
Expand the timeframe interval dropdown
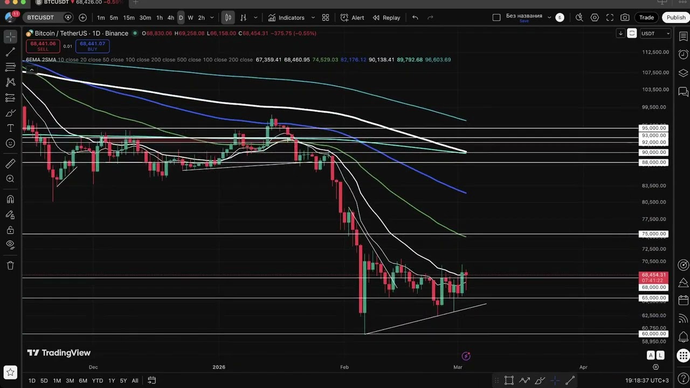click(x=212, y=18)
